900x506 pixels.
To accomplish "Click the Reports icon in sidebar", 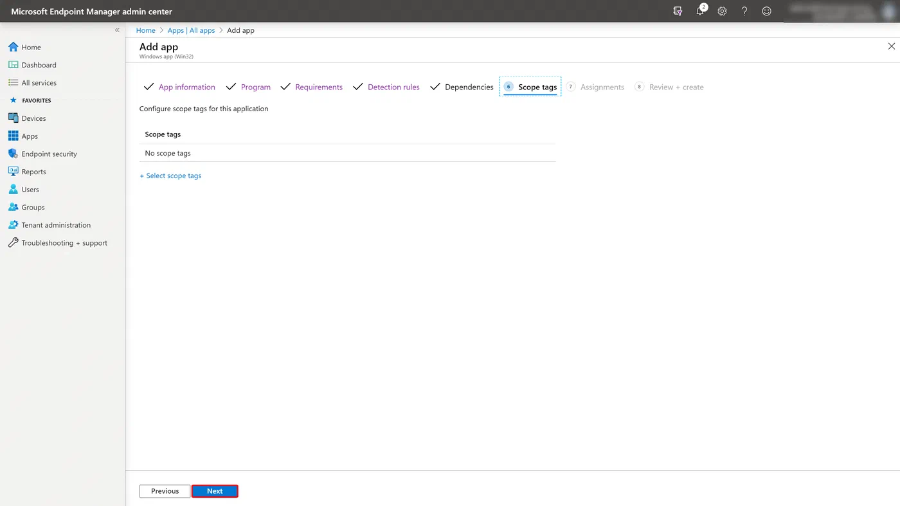I will pyautogui.click(x=13, y=172).
